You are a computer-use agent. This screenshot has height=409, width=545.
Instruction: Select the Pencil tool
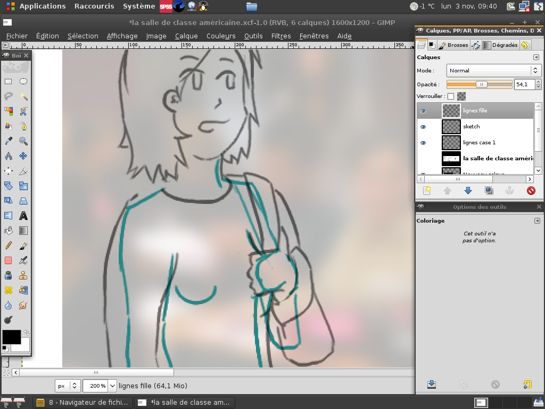pos(9,246)
